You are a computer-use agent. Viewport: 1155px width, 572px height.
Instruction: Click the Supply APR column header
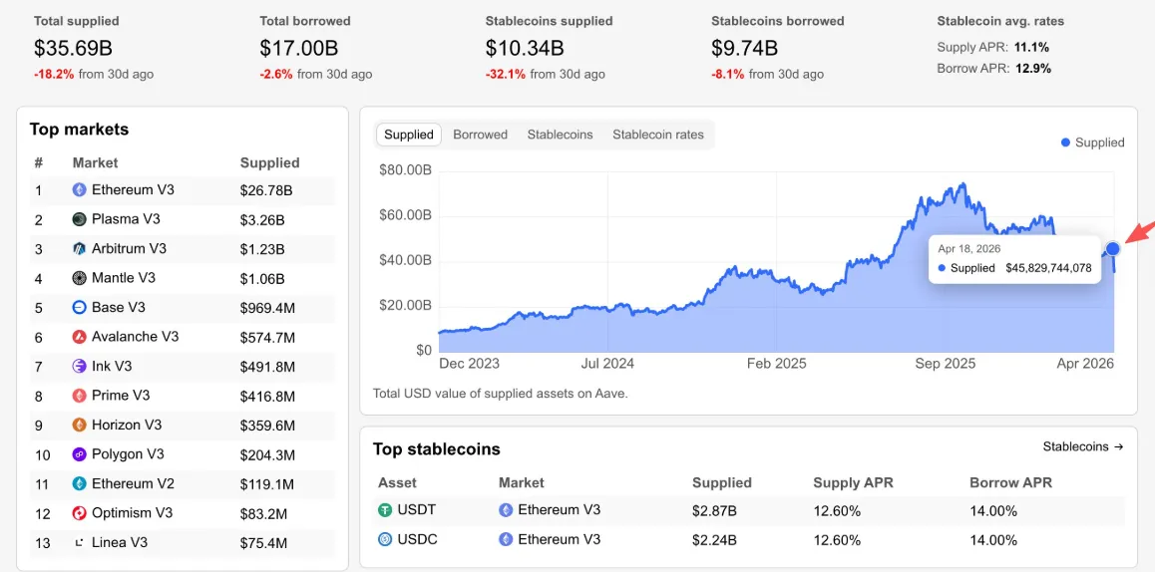pyautogui.click(x=853, y=482)
